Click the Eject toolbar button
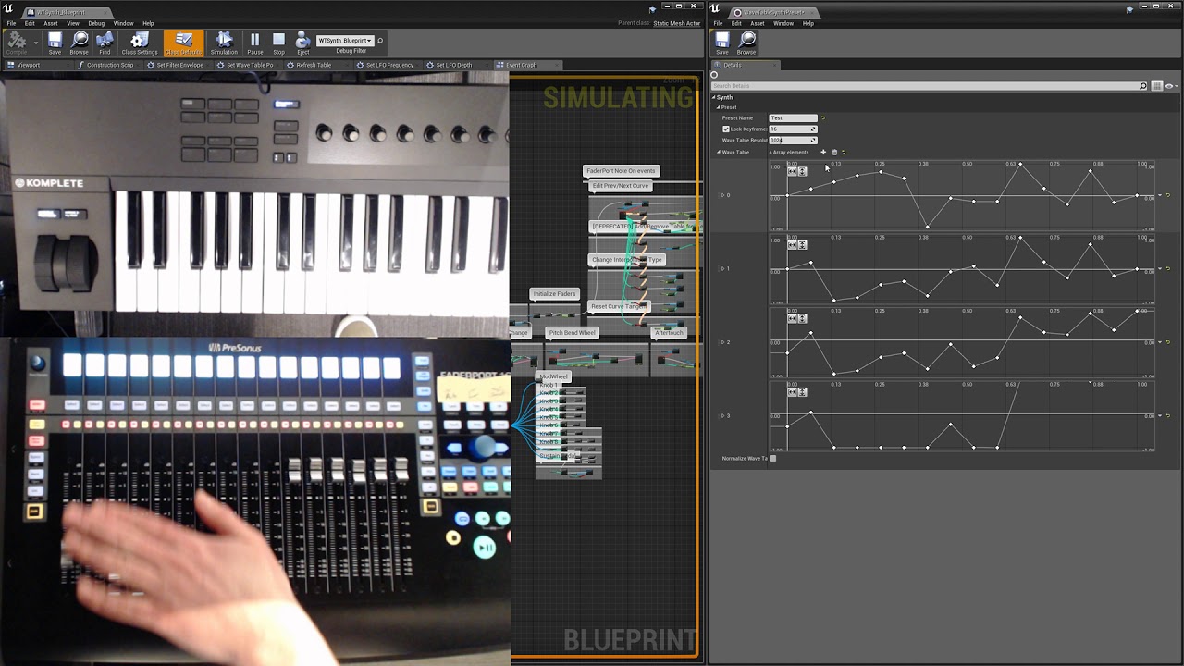The width and height of the screenshot is (1184, 666). click(x=302, y=43)
